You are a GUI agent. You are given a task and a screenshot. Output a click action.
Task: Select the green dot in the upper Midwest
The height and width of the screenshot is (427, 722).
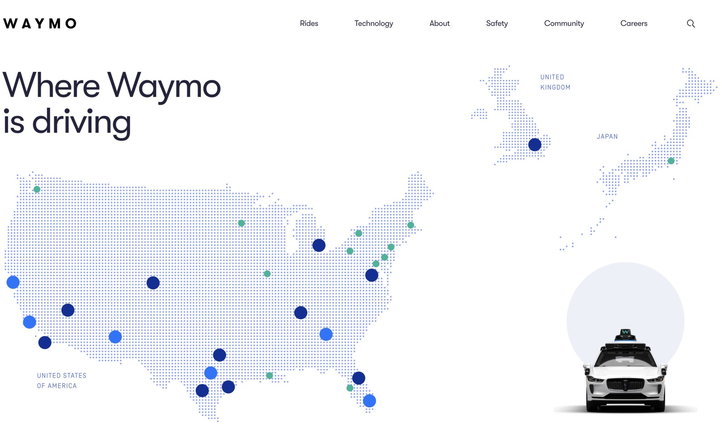[x=241, y=223]
